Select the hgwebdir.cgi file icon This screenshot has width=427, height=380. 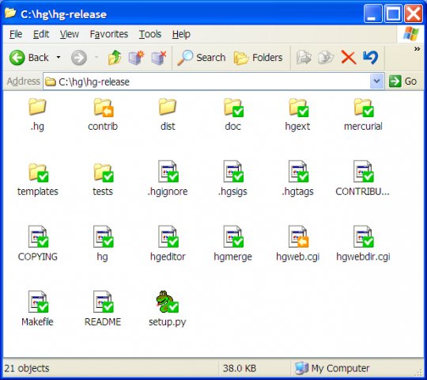pyautogui.click(x=364, y=237)
